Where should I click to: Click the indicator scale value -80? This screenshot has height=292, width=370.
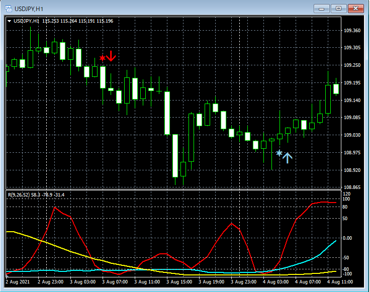pos(346,269)
